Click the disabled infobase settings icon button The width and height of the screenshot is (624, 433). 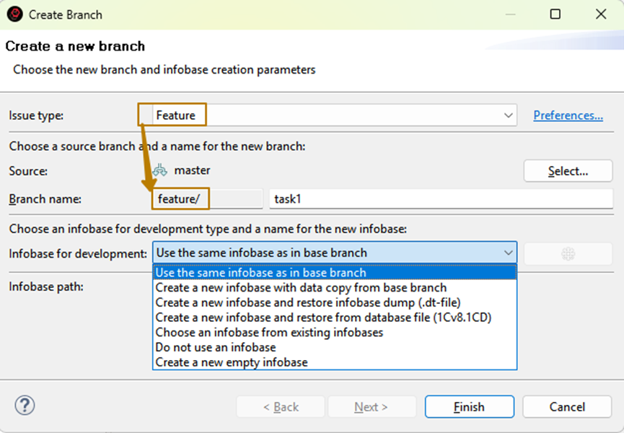568,253
